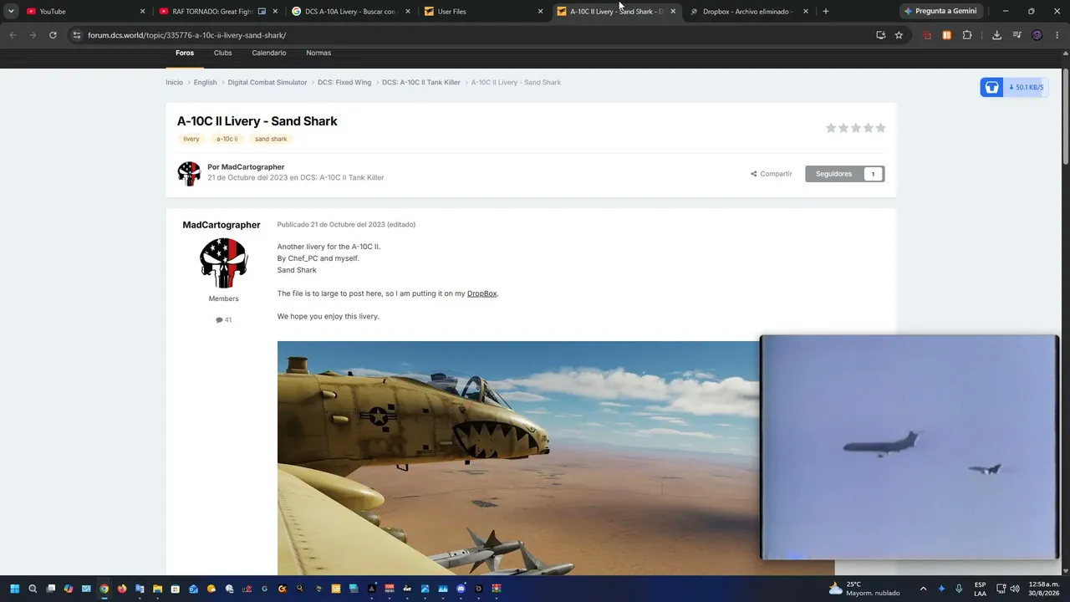Open Digital Combat Simulator breadcrumb
Viewport: 1070px width, 602px height.
tap(267, 82)
